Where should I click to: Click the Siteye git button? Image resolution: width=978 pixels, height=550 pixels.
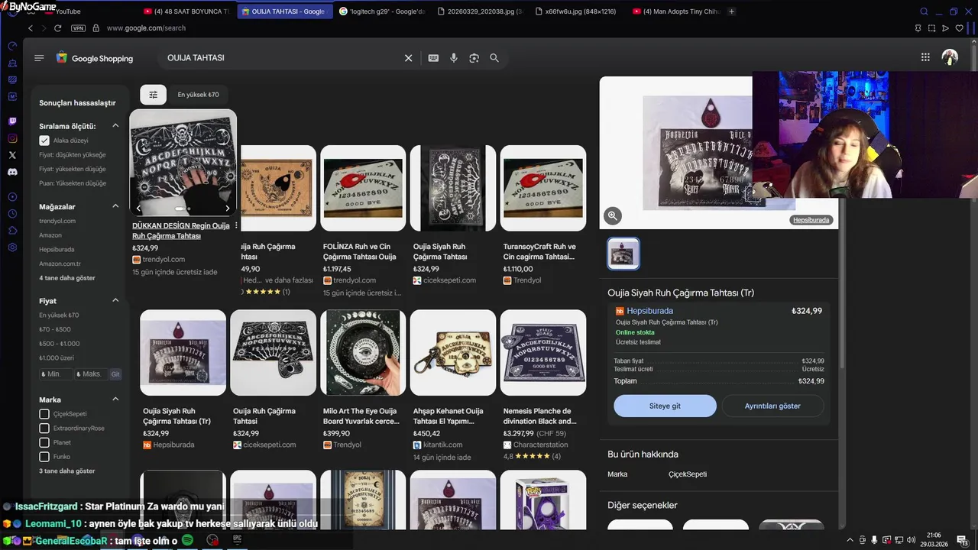click(665, 406)
